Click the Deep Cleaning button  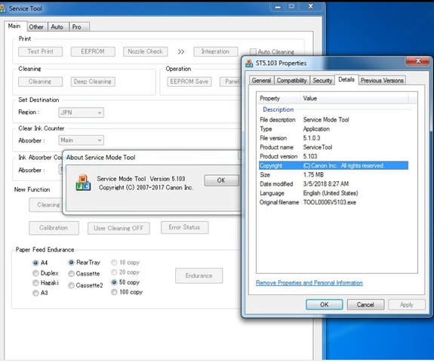tap(93, 82)
